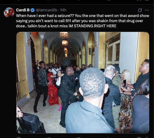
Task: Repost the Cardi B post
Action: (x=48, y=137)
